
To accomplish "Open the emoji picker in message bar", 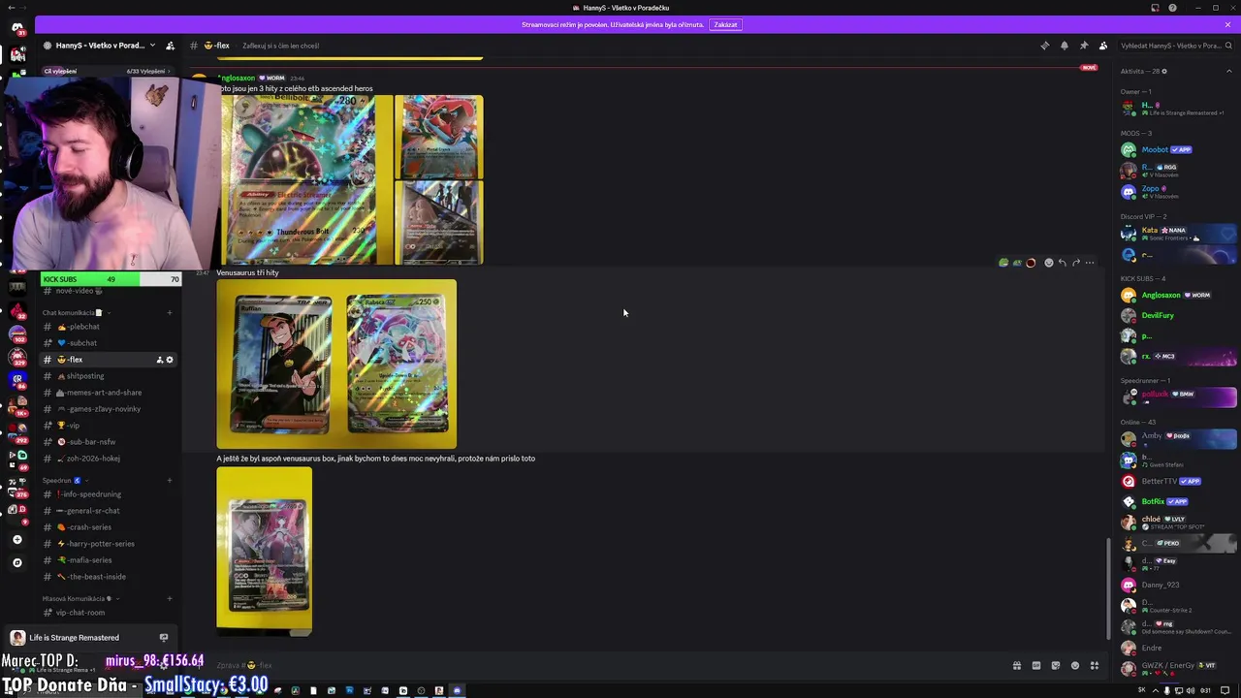I will point(1075,666).
